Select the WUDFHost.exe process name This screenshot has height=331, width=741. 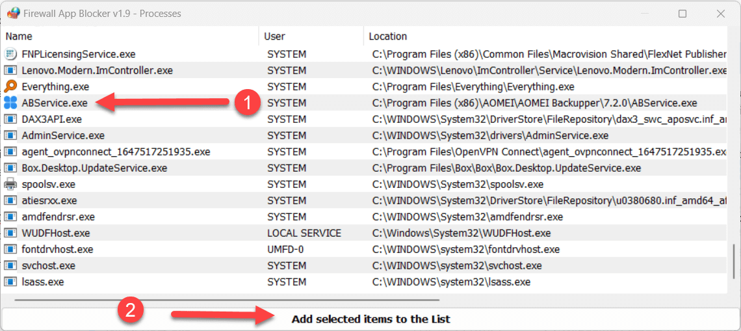tap(56, 233)
